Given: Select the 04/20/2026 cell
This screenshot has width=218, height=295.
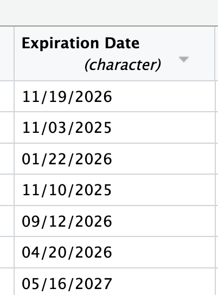Looking at the screenshot, I should tap(114, 252).
